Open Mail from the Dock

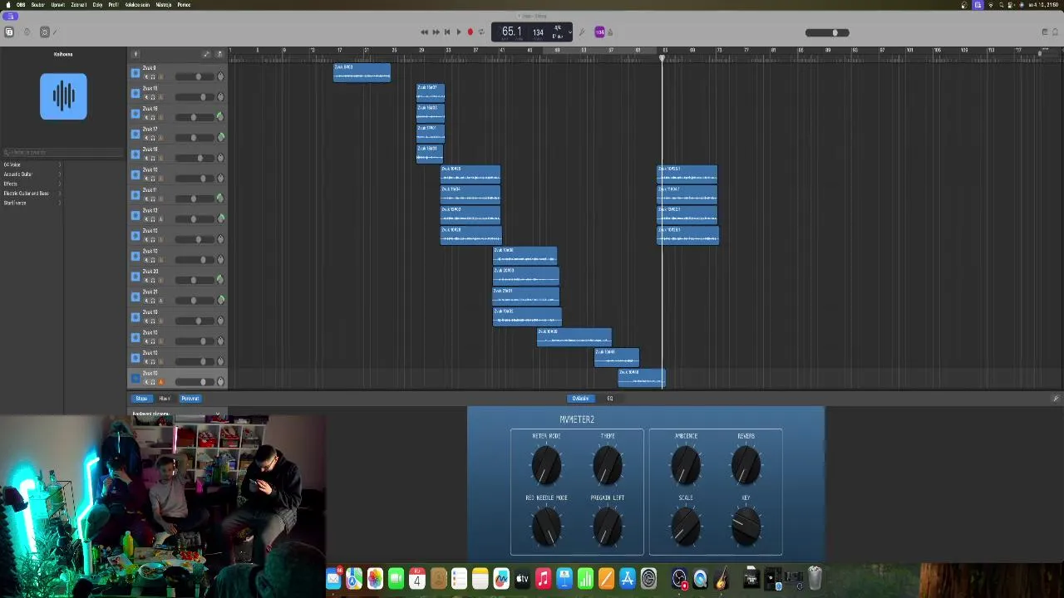(x=334, y=579)
